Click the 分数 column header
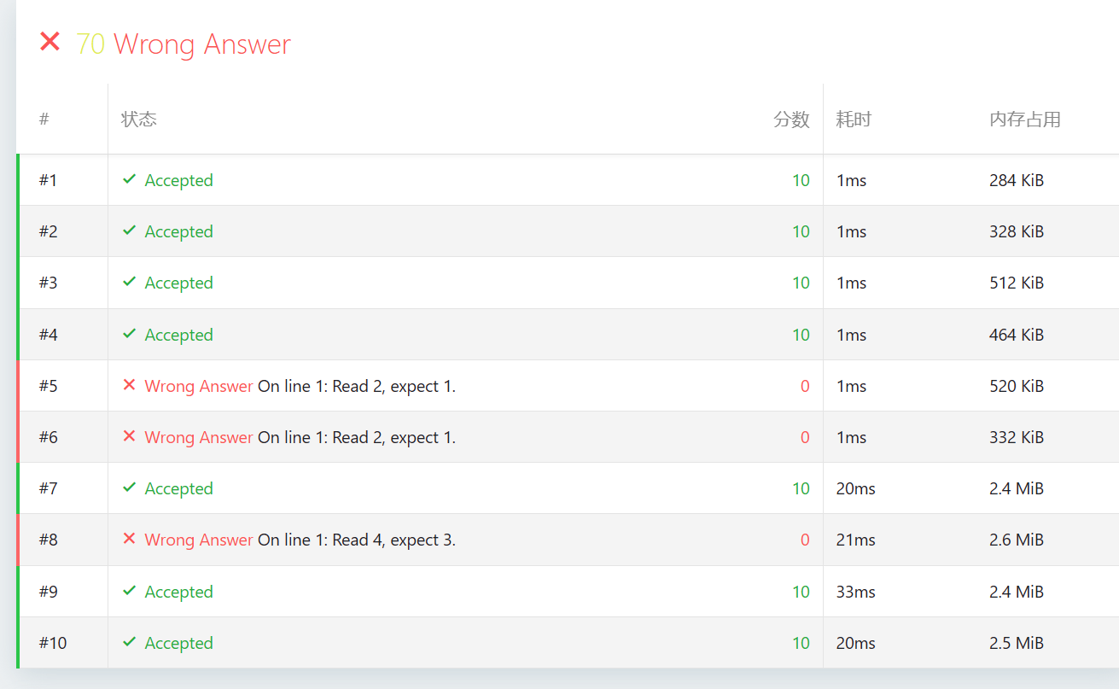This screenshot has height=689, width=1119. click(791, 120)
